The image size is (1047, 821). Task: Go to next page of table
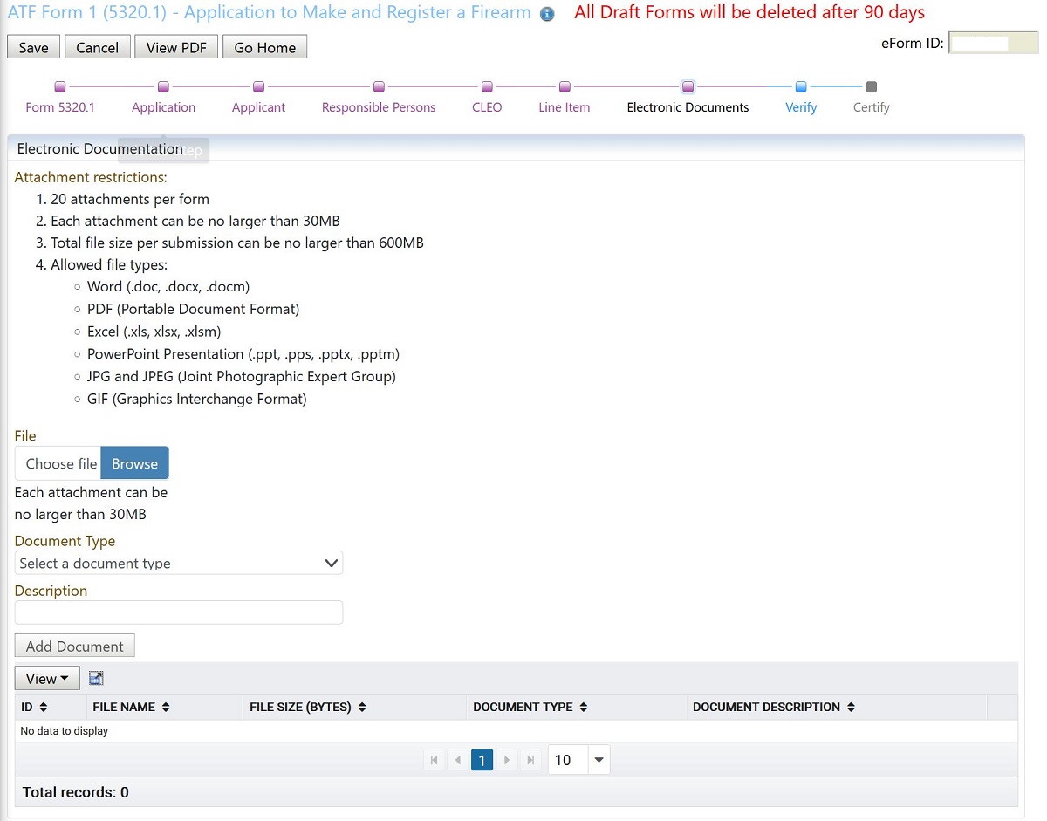507,760
